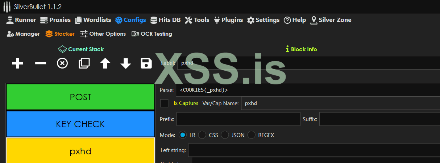This screenshot has width=440, height=163.
Task: Disable the block with the circled X icon
Action: [x=62, y=63]
